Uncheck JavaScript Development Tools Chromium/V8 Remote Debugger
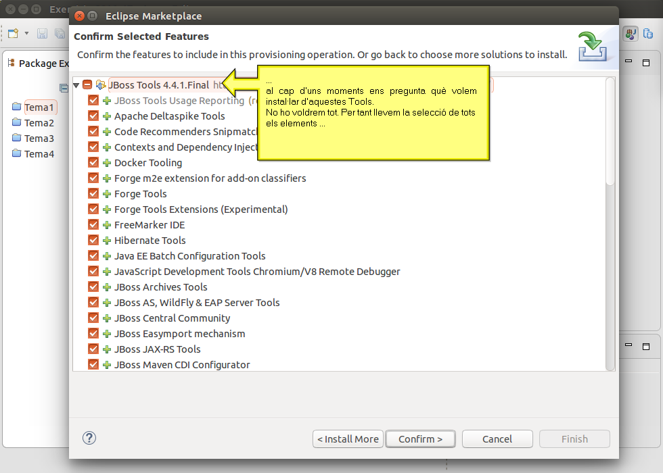Image resolution: width=663 pixels, height=473 pixels. [x=93, y=271]
